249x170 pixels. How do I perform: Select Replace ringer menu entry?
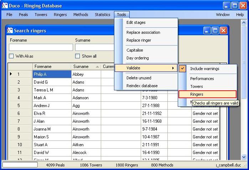pos(139,40)
